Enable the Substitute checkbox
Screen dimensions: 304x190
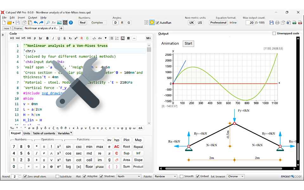pyautogui.click(x=57, y=176)
